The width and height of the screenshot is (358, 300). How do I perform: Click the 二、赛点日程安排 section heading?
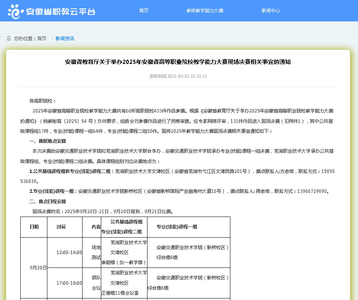click(x=48, y=201)
